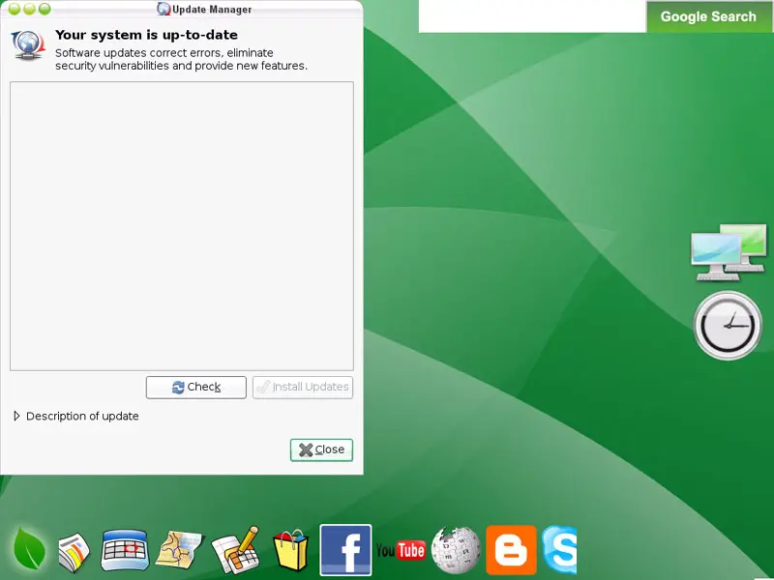This screenshot has width=774, height=580.
Task: Click the 'Your system is up-to-date' heading
Action: pos(146,35)
